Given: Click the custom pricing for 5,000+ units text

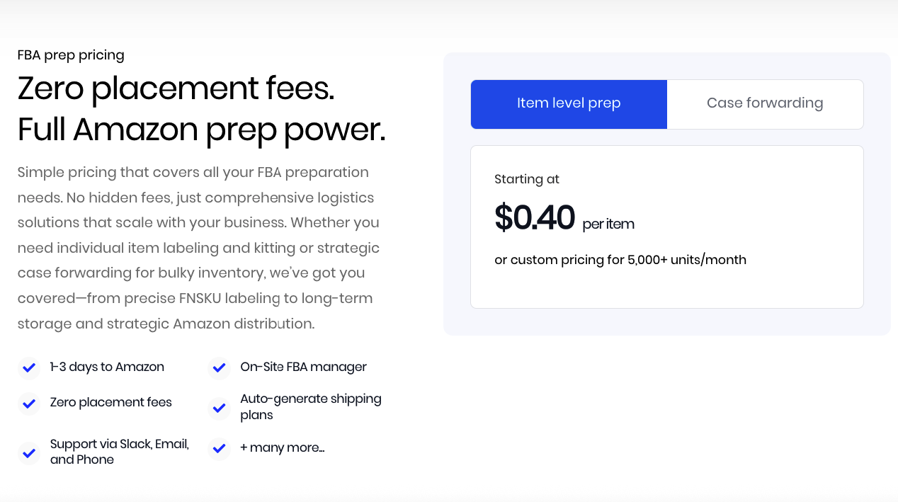Looking at the screenshot, I should point(620,260).
